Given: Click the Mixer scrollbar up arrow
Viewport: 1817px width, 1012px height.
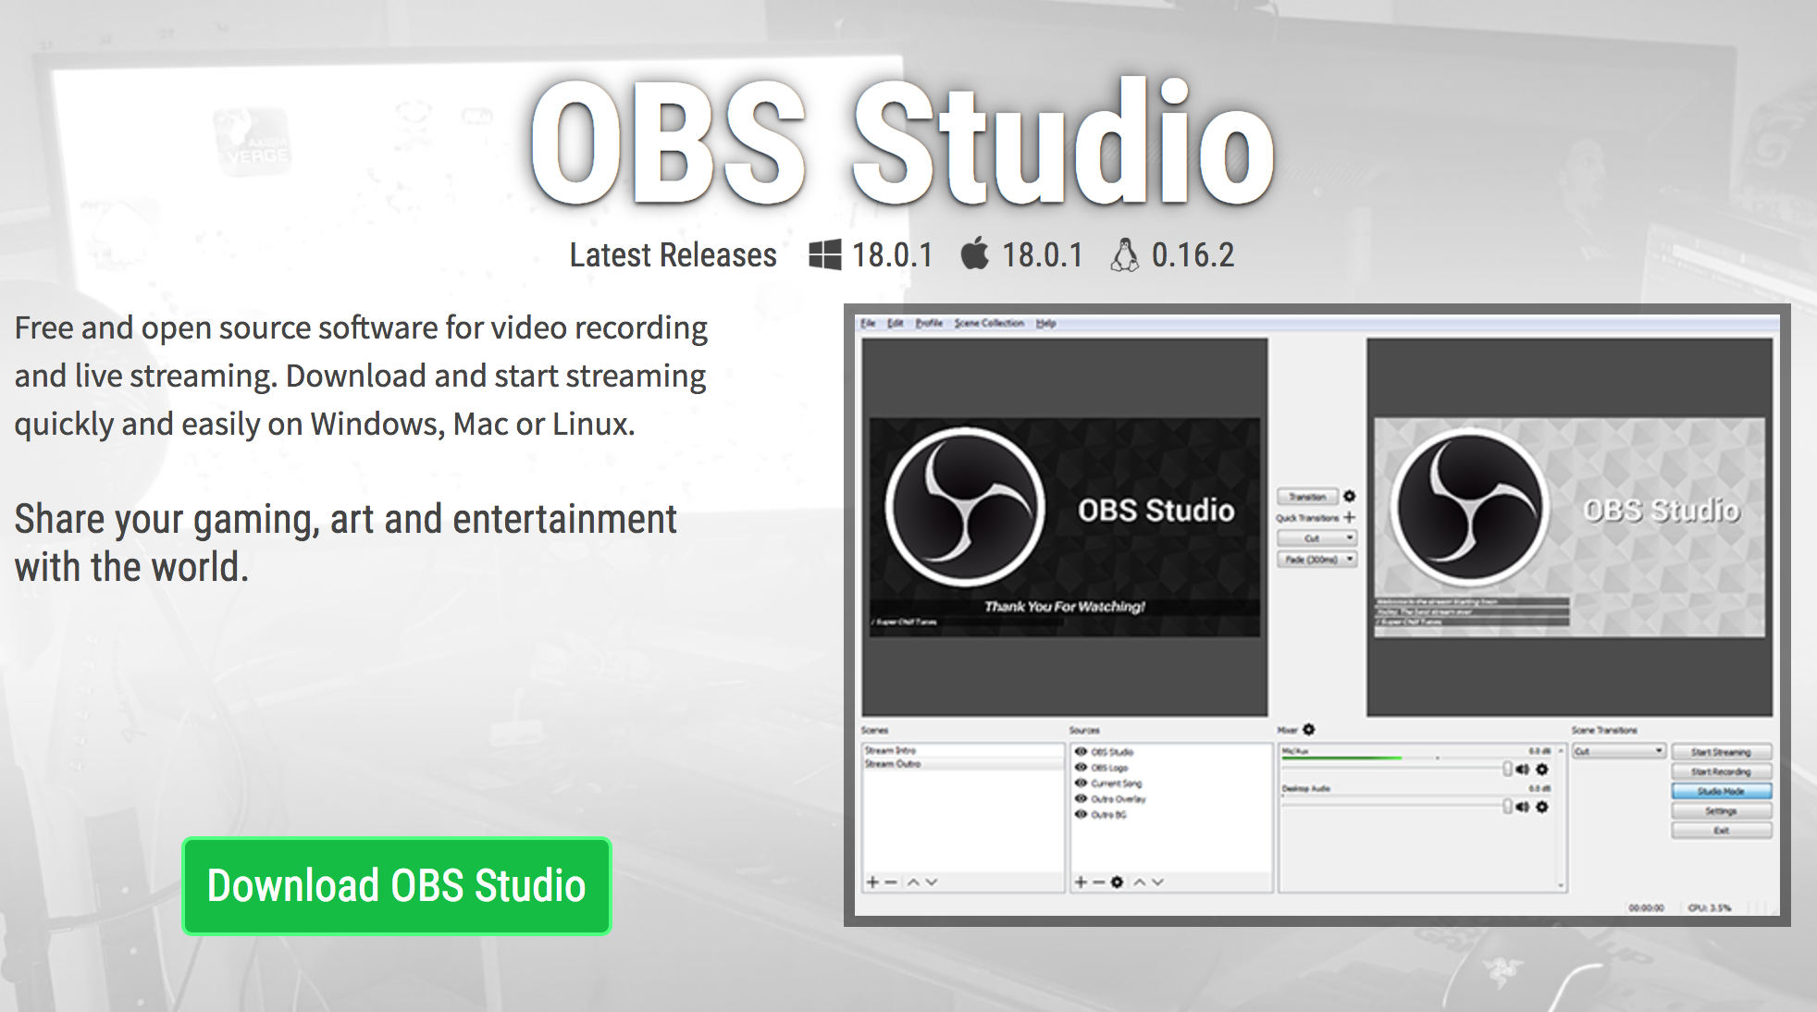Looking at the screenshot, I should click(1561, 750).
